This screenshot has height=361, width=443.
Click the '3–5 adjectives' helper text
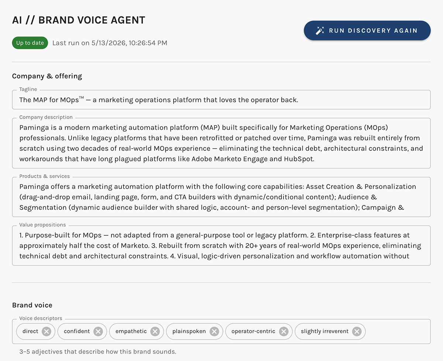pyautogui.click(x=98, y=351)
